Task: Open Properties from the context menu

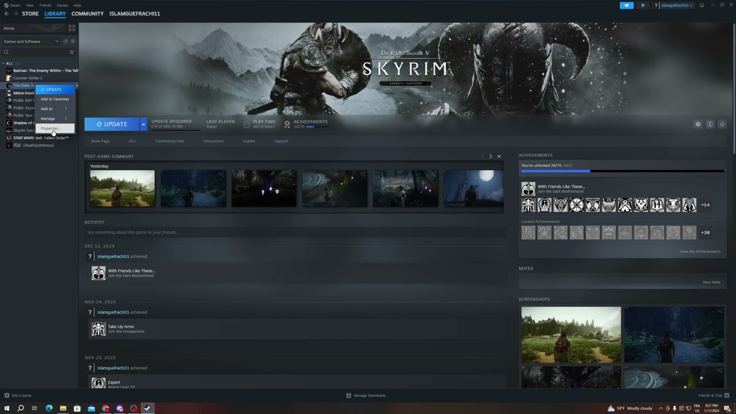Action: (55, 128)
